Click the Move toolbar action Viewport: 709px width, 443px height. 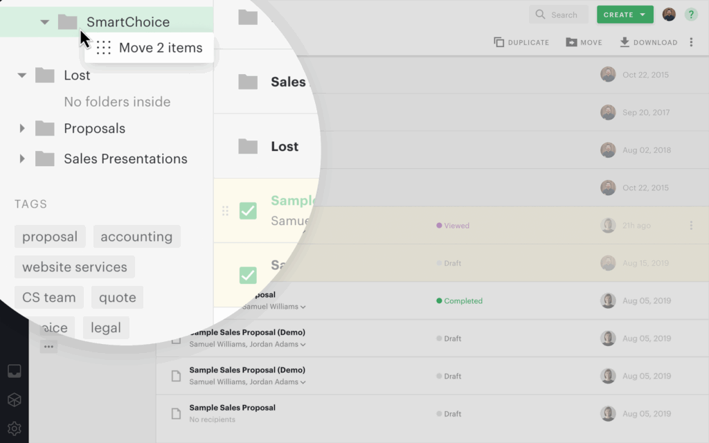click(x=584, y=42)
